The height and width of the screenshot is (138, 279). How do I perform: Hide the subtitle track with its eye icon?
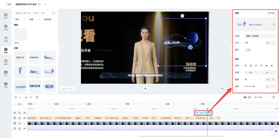(x=24, y=118)
